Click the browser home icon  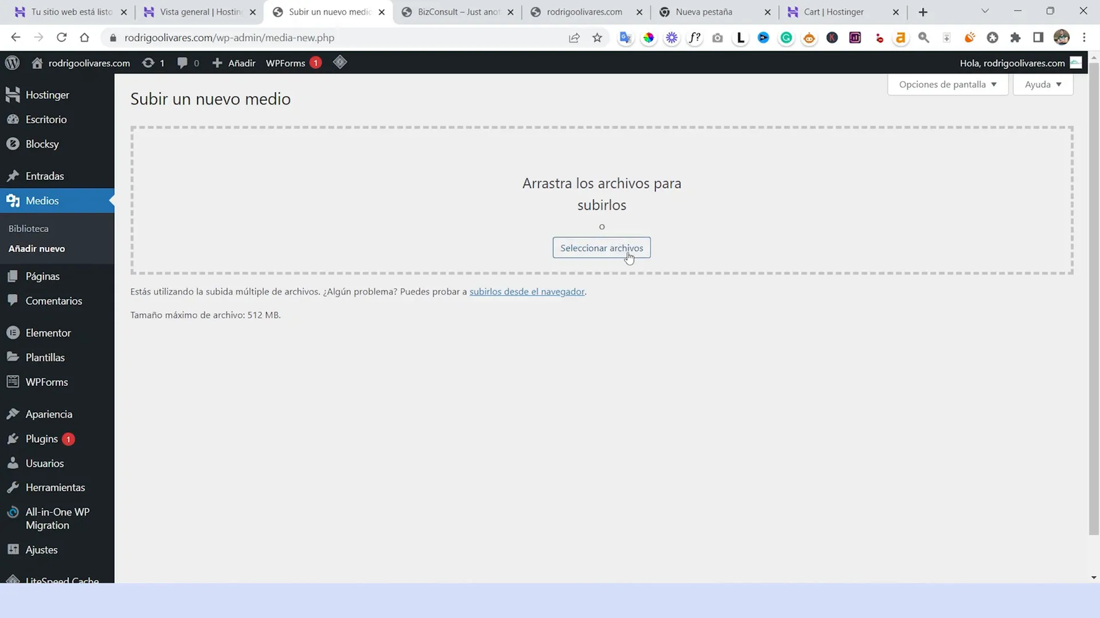click(x=85, y=38)
